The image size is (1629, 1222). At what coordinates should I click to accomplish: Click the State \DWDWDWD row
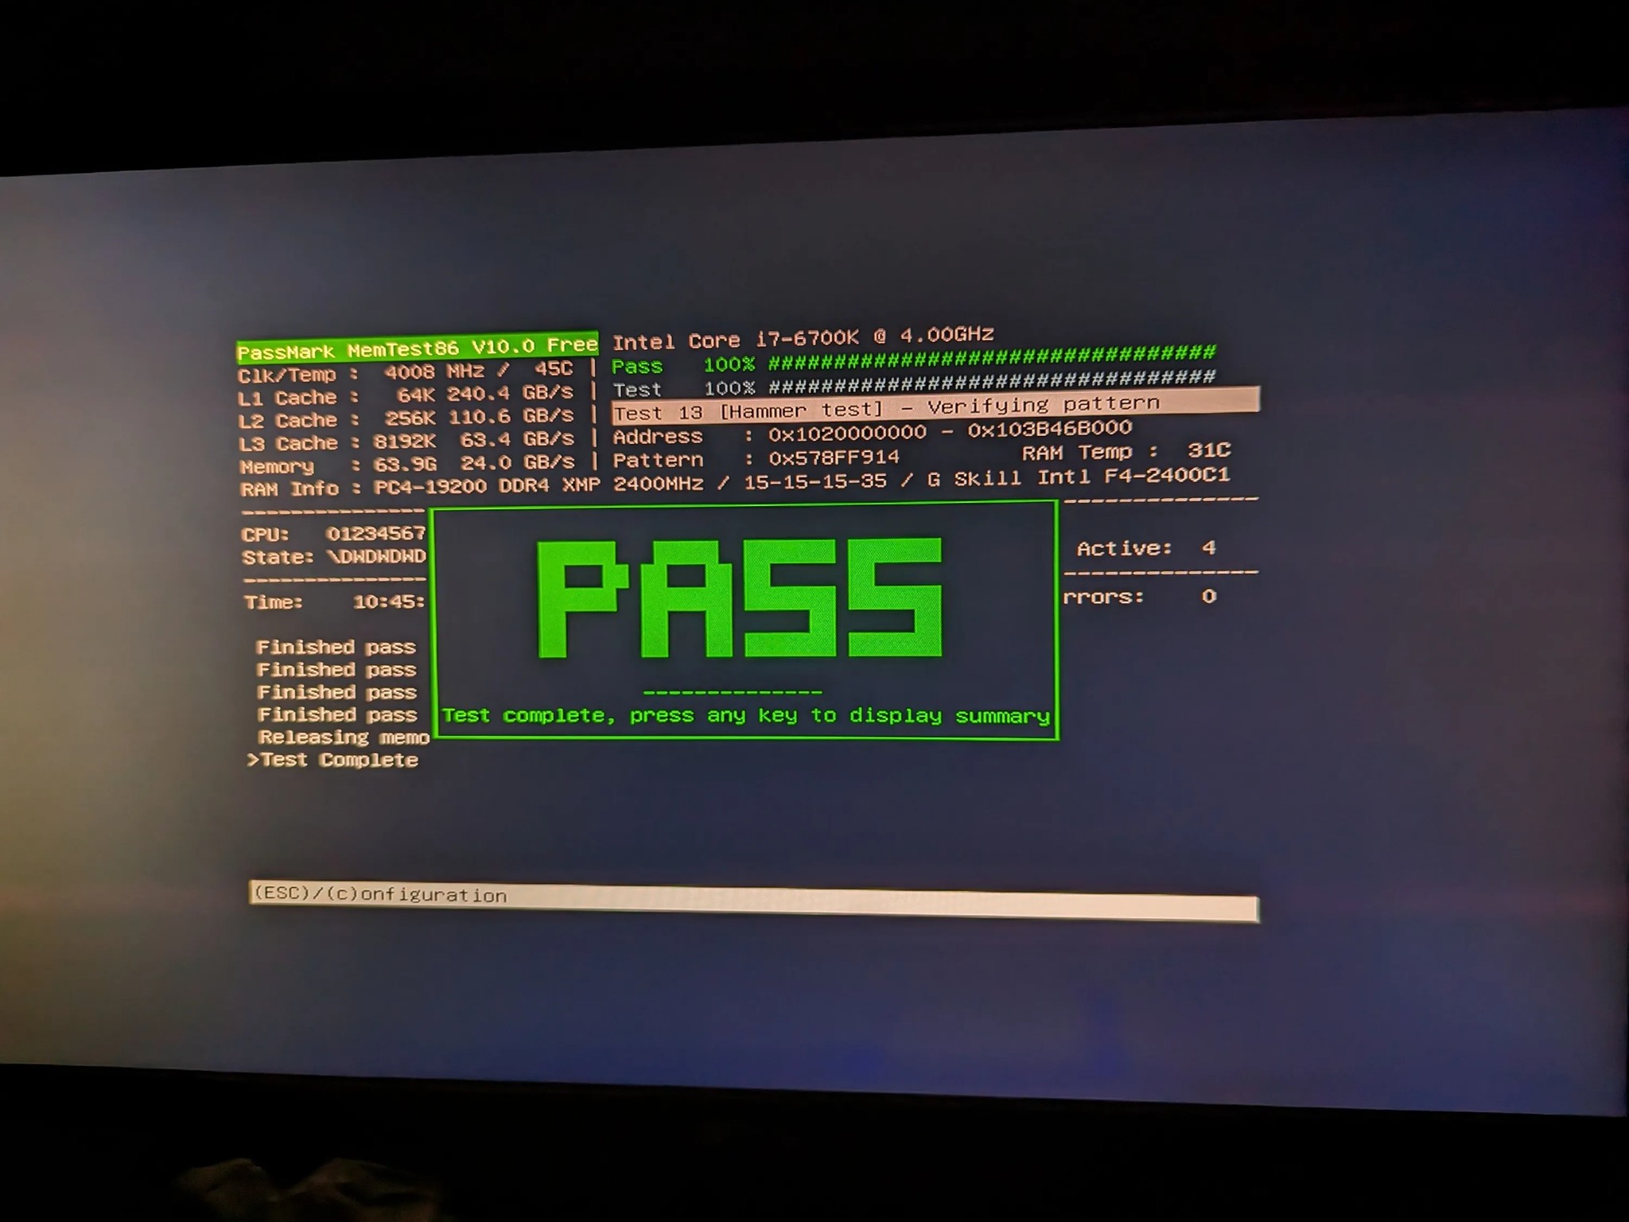[x=334, y=556]
